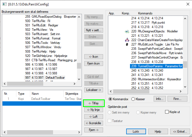The height and width of the screenshot is (137, 192).
Task: Select 250 RfuIntersectionEditor Krysseditor entry
Action: pyautogui.click(x=156, y=79)
